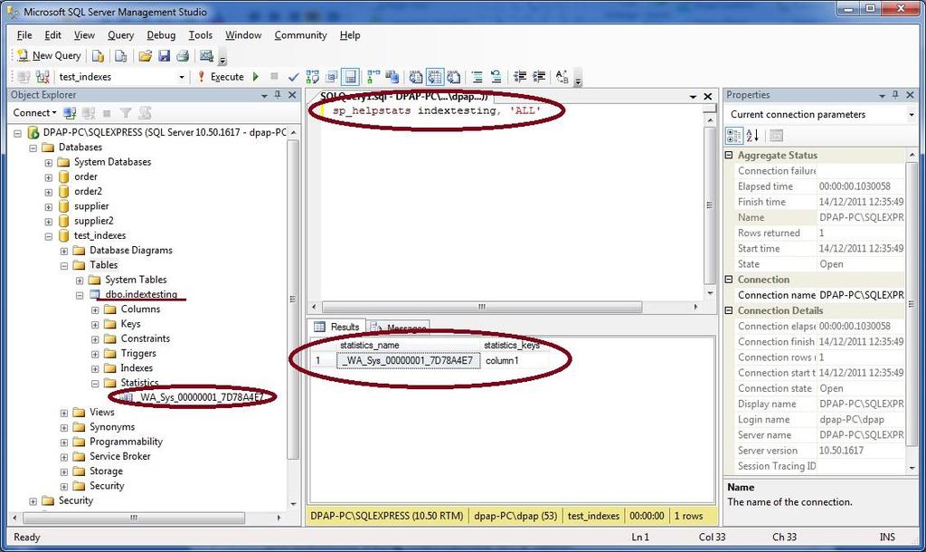Specify values for template parameters
Screen dimensions: 926x552
(x=562, y=77)
